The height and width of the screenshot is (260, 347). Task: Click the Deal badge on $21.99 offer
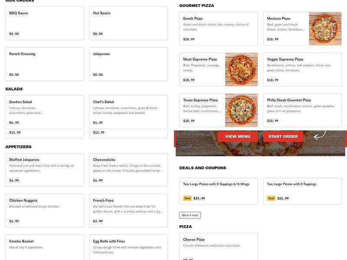[x=271, y=198]
